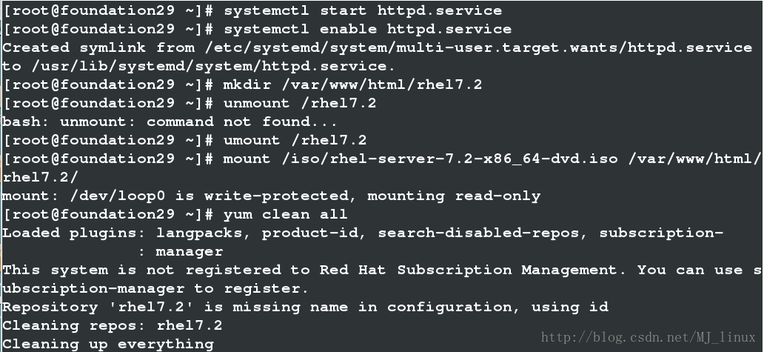Image resolution: width=764 pixels, height=352 pixels.
Task: Click the 'ubscription-manager to register.' line
Action: point(155,288)
